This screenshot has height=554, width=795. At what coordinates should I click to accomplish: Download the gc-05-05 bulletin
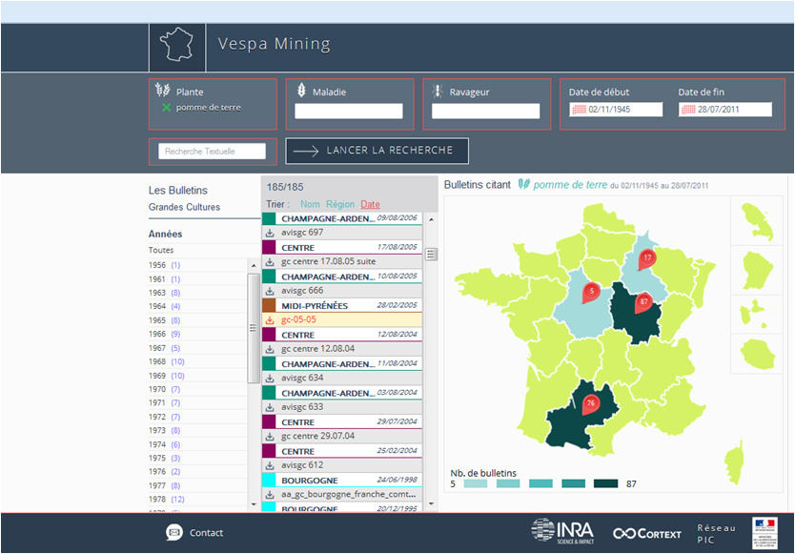pos(270,320)
